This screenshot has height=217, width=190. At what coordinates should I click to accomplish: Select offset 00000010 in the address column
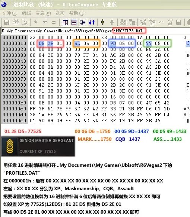pyautogui.click(x=15, y=43)
